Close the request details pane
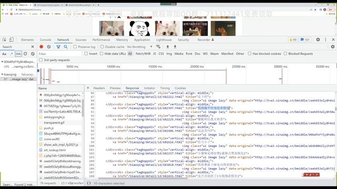Viewport: 337px width, 189px height. 88,88
